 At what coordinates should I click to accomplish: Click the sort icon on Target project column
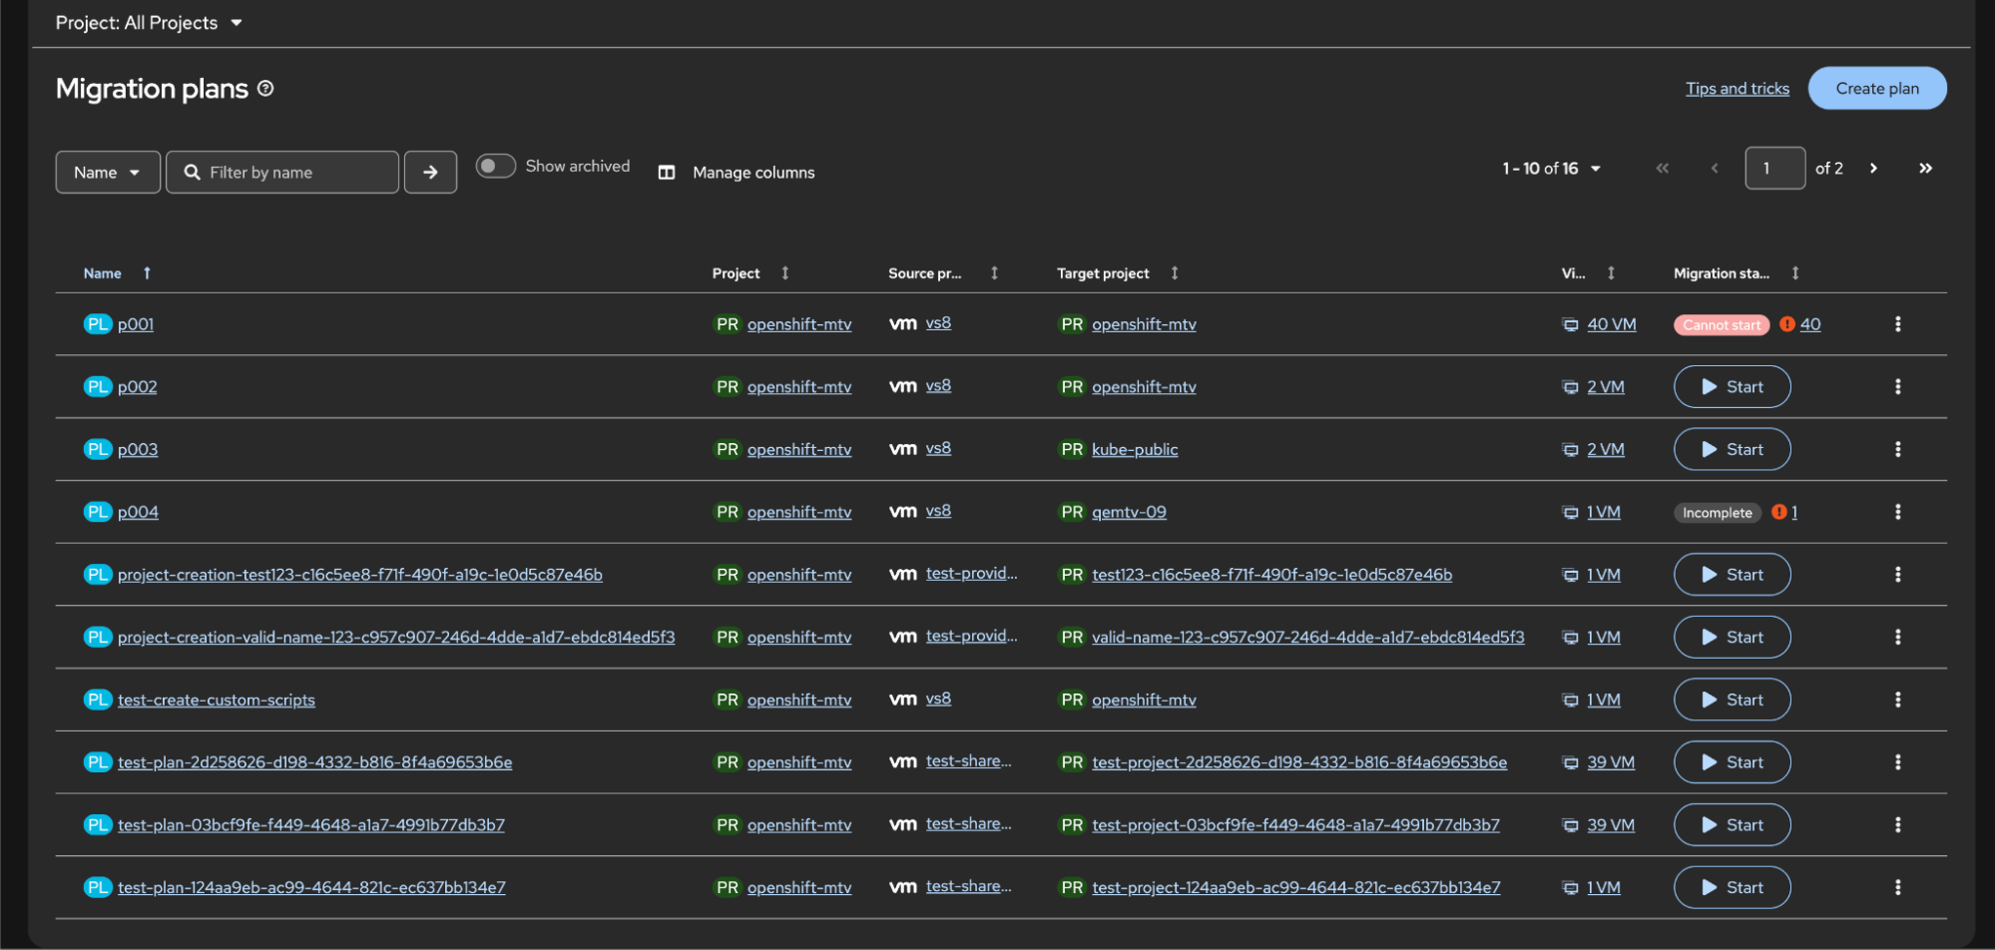[1175, 273]
